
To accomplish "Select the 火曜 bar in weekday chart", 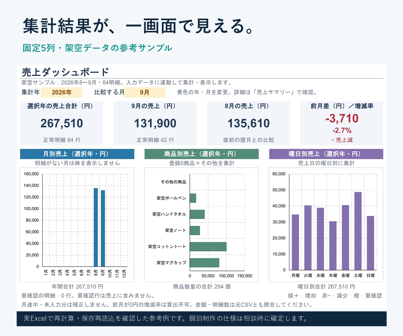I will point(308,238).
